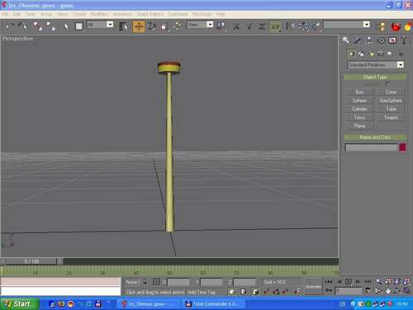Click the Align tool icon
Image resolution: width=413 pixels, height=310 pixels.
click(316, 26)
